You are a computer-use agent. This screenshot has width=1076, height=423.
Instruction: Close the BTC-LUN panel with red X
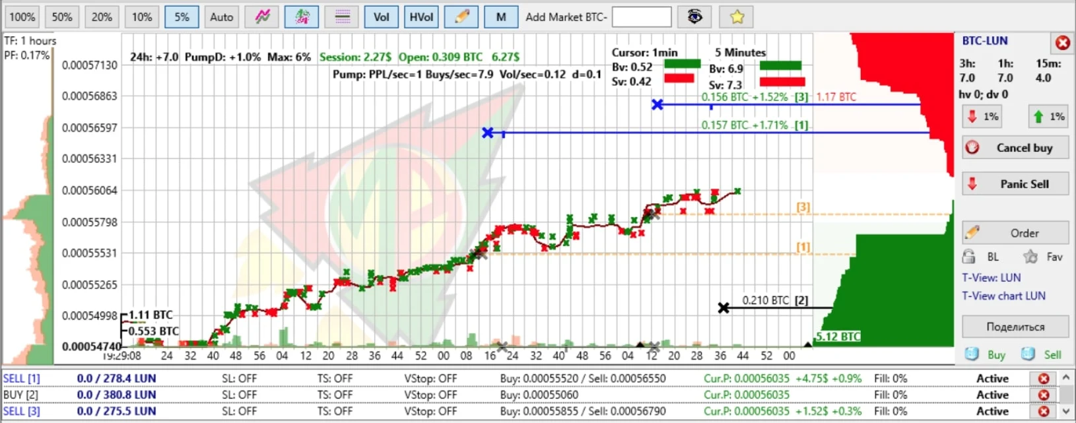click(1062, 43)
